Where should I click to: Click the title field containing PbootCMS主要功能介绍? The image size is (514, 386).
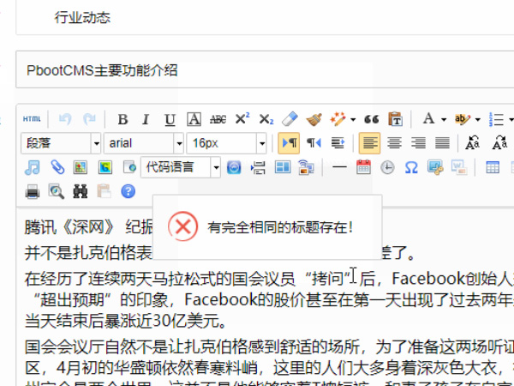click(x=257, y=69)
